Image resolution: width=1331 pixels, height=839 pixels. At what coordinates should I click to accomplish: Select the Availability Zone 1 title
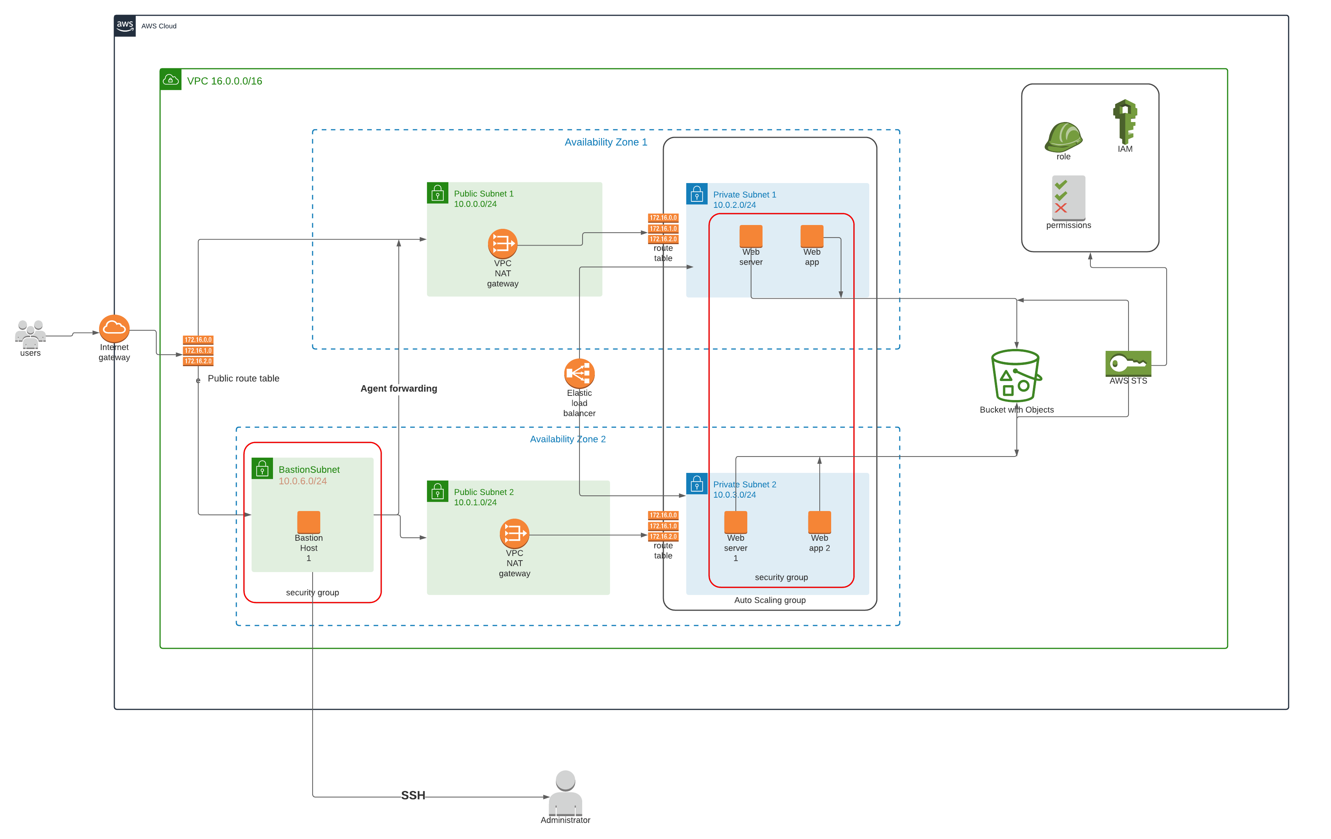pos(606,141)
